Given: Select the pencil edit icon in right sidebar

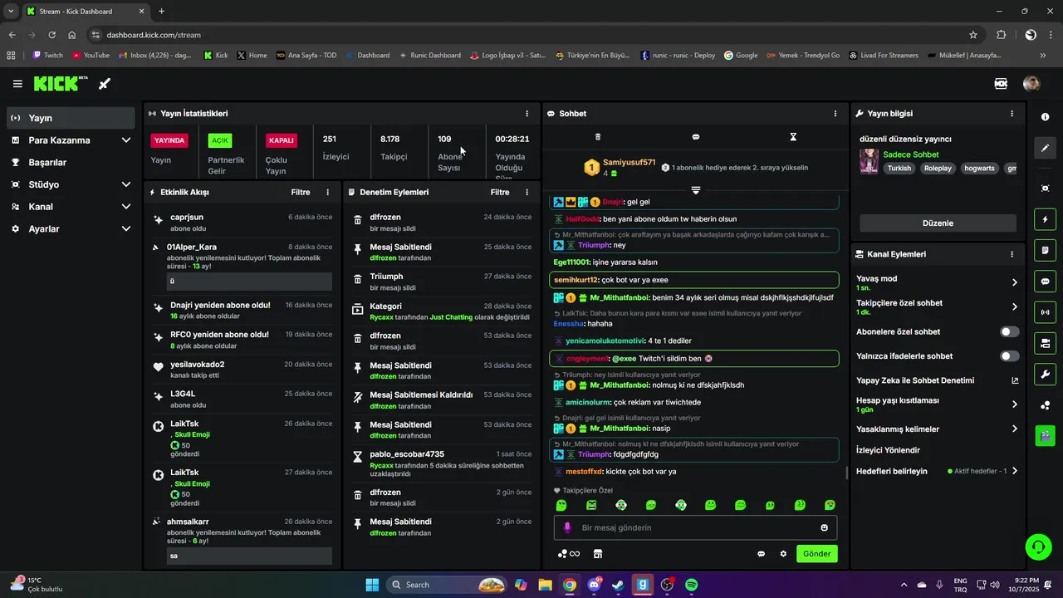Looking at the screenshot, I should click(x=1046, y=148).
